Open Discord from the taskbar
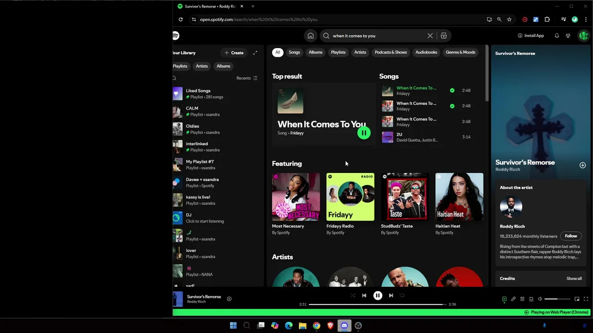Viewport: 593px width, 333px height. (344, 326)
